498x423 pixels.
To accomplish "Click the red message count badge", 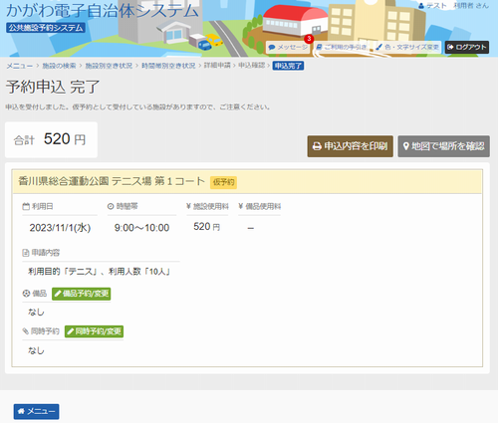I will point(309,39).
